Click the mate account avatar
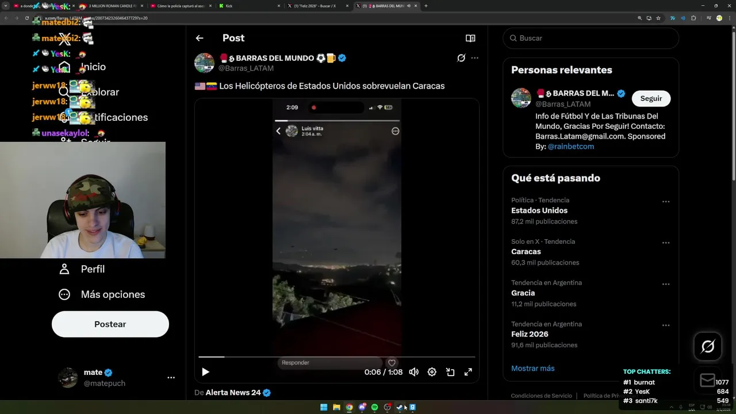 (x=68, y=378)
